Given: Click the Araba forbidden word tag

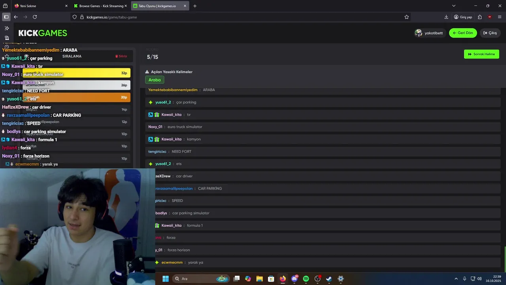Looking at the screenshot, I should [155, 80].
